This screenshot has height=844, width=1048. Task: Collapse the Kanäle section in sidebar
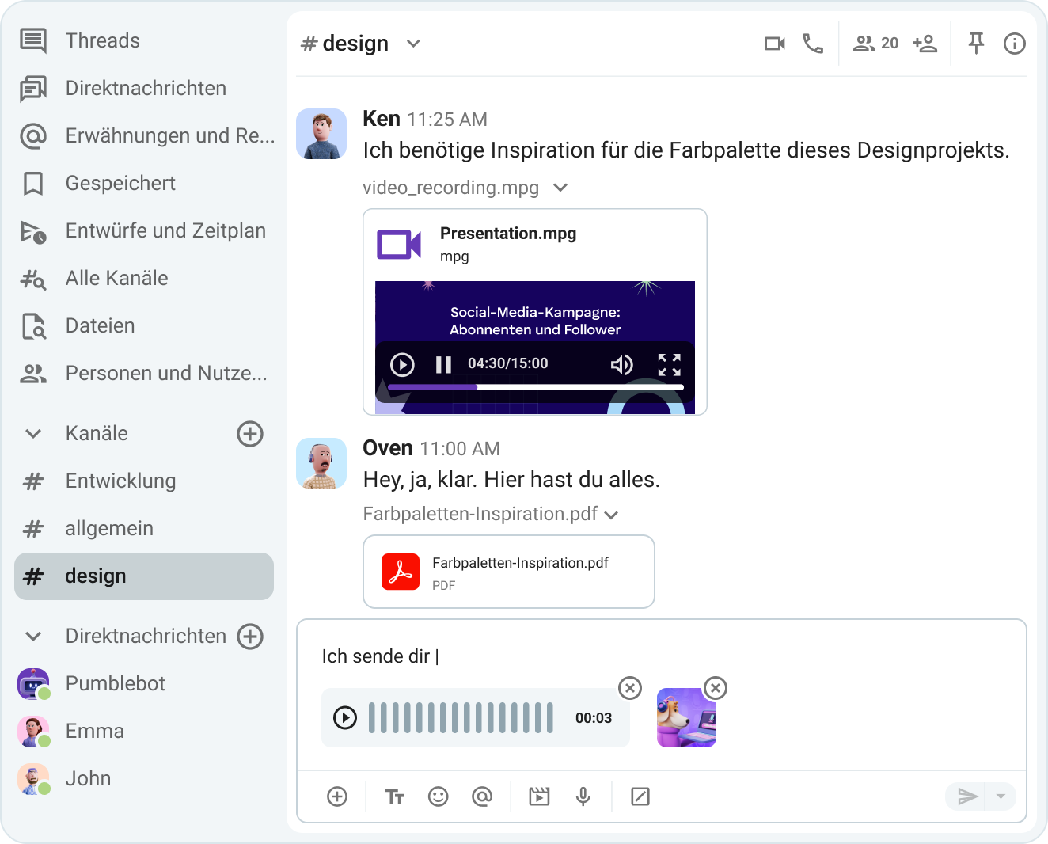33,434
